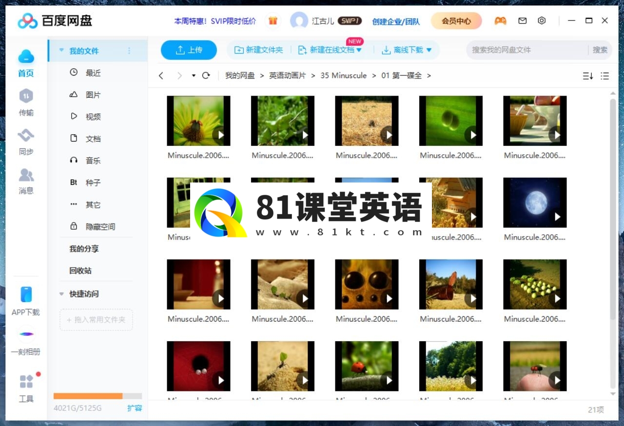Select the cabbage field thumbnail
This screenshot has height=426, width=624.
click(535, 284)
